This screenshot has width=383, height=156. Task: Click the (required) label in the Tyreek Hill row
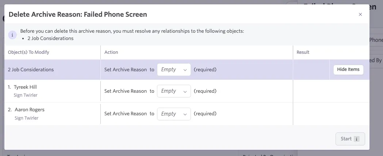[x=205, y=91]
